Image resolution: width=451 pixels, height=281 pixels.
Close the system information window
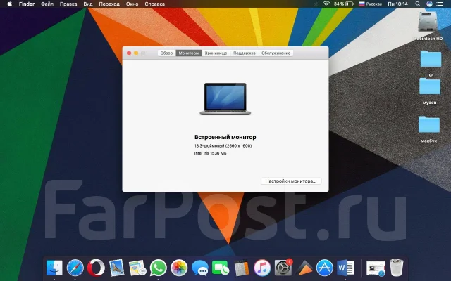pos(129,53)
